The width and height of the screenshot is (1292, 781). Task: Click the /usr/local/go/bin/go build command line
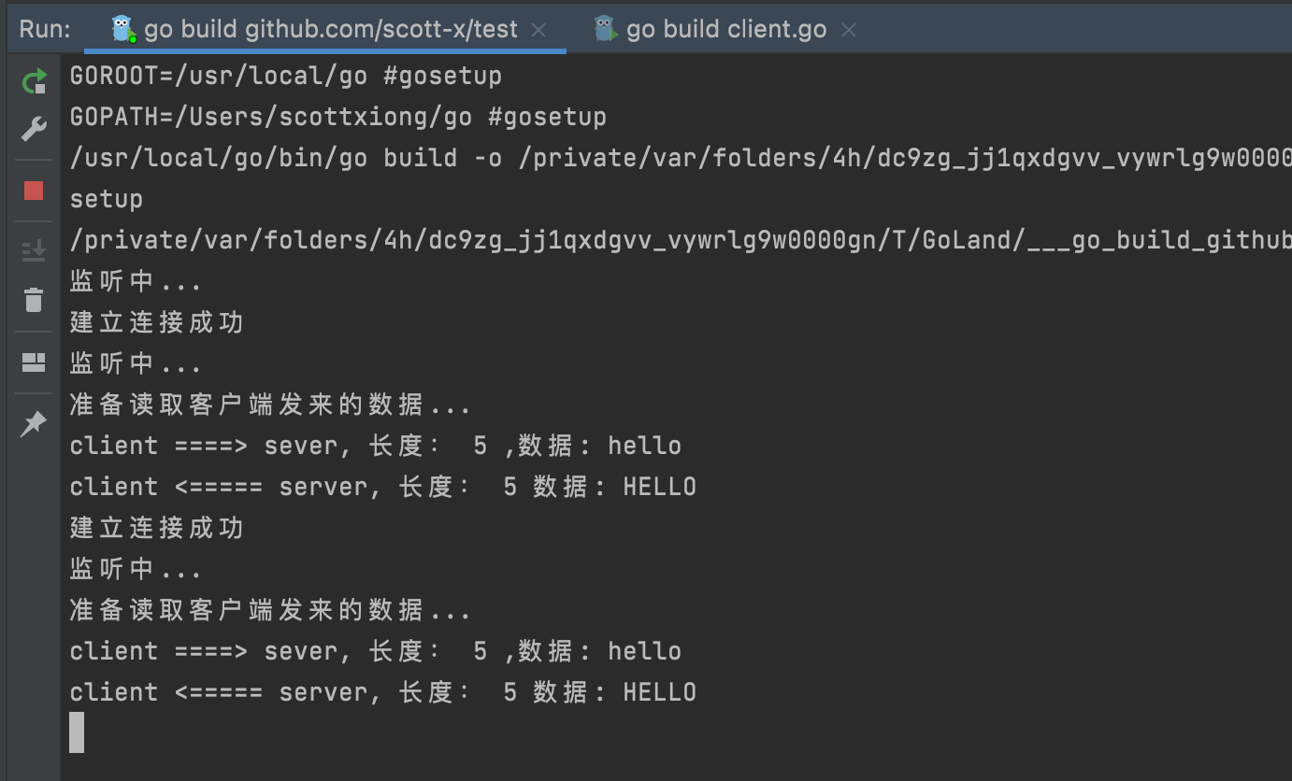[x=681, y=158]
